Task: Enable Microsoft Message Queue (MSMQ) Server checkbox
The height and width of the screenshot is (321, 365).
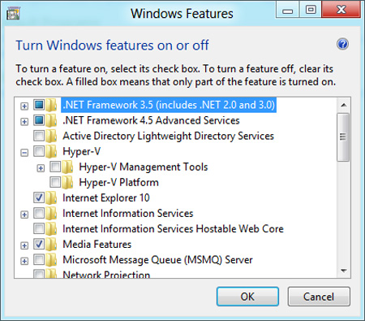Action: tap(39, 259)
